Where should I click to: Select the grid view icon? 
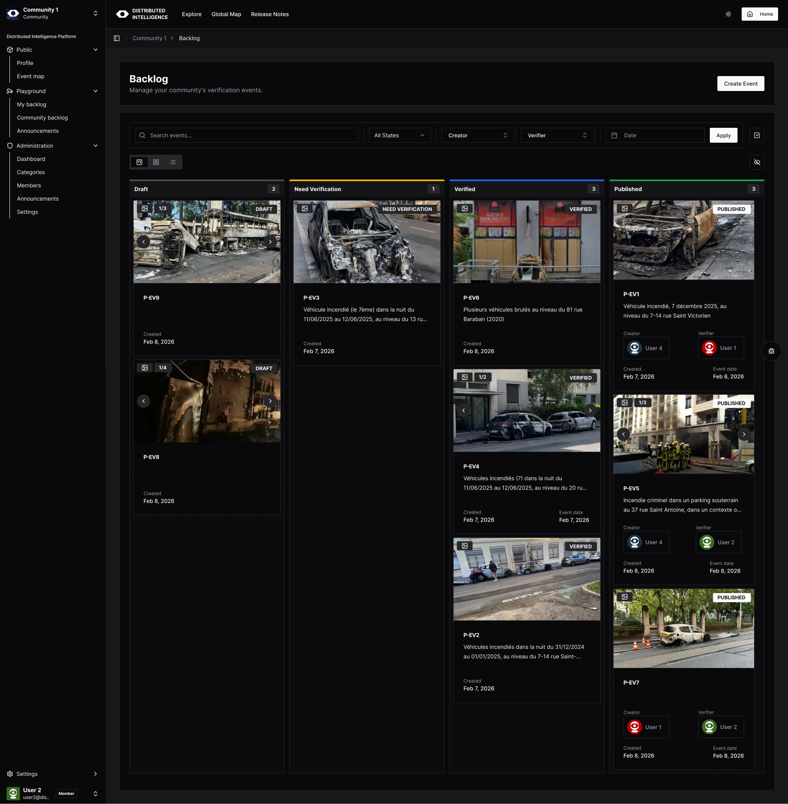tap(156, 162)
